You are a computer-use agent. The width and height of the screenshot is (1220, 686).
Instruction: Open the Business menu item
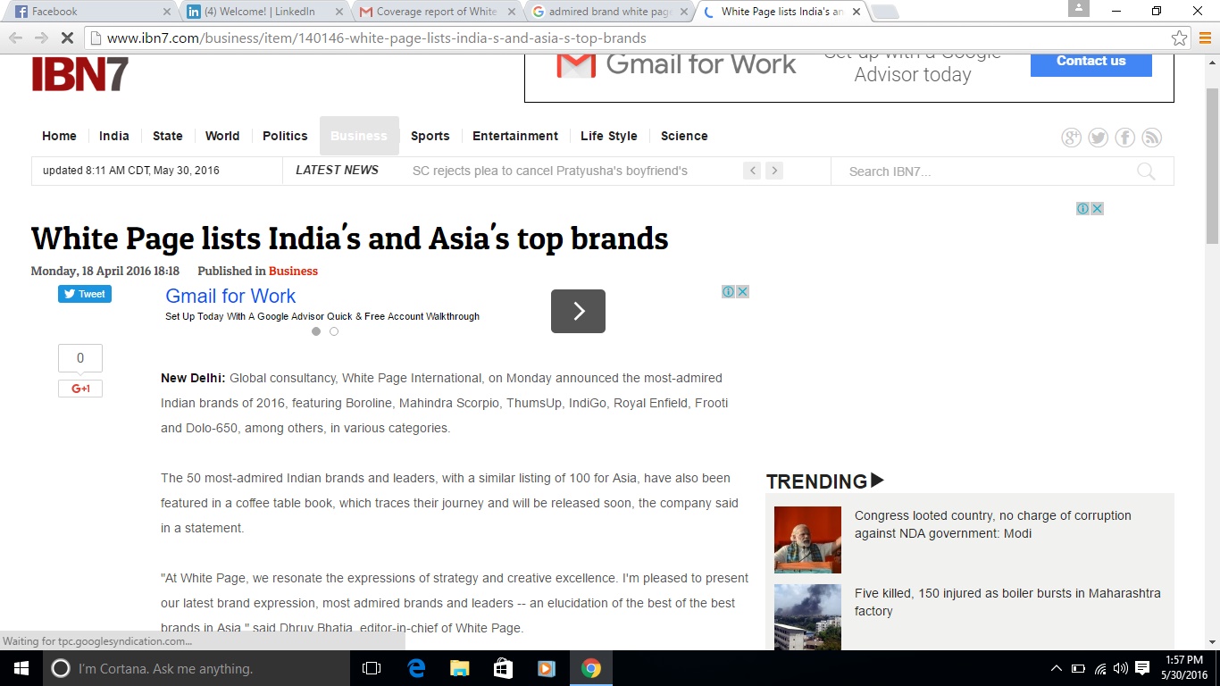click(359, 136)
